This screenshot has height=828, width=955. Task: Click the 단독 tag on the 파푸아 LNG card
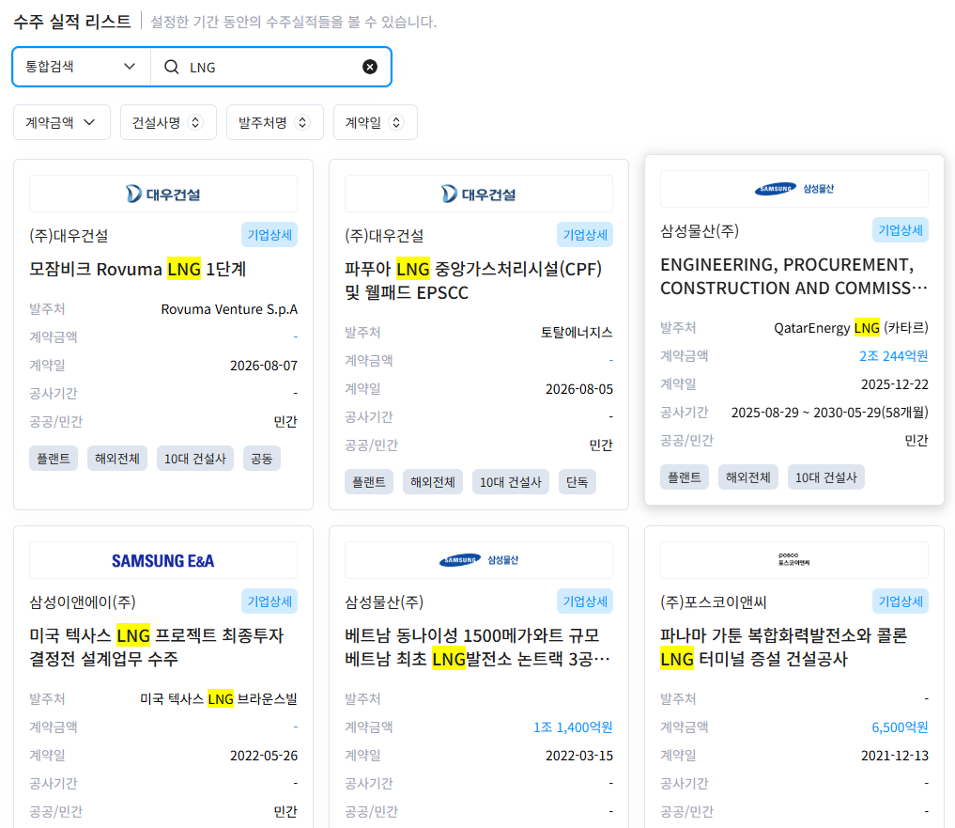(578, 482)
